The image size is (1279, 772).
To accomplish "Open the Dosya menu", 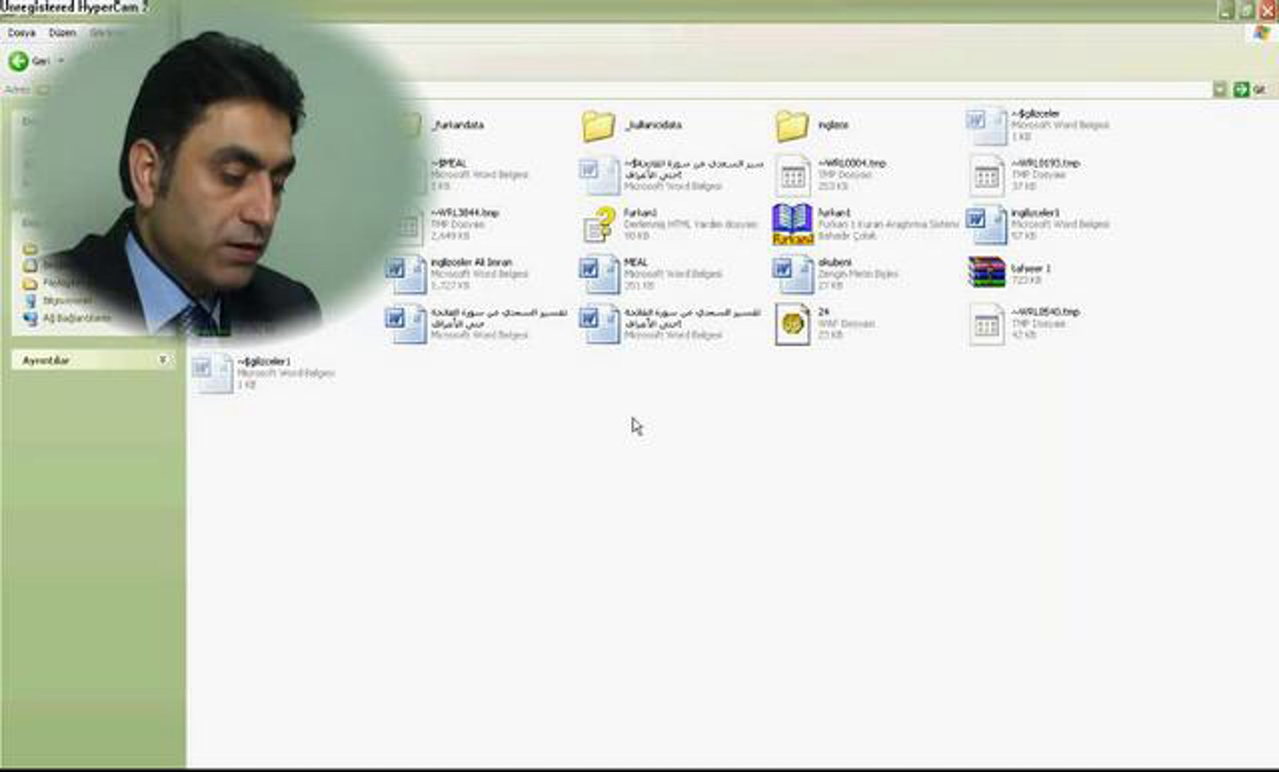I will coord(21,33).
